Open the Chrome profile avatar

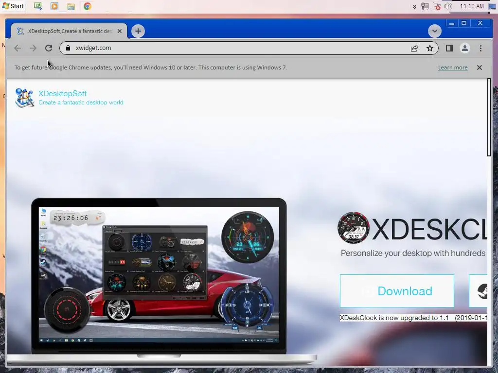click(464, 48)
